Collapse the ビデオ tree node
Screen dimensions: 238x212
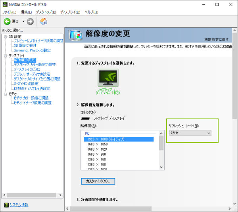pyautogui.click(x=6, y=94)
